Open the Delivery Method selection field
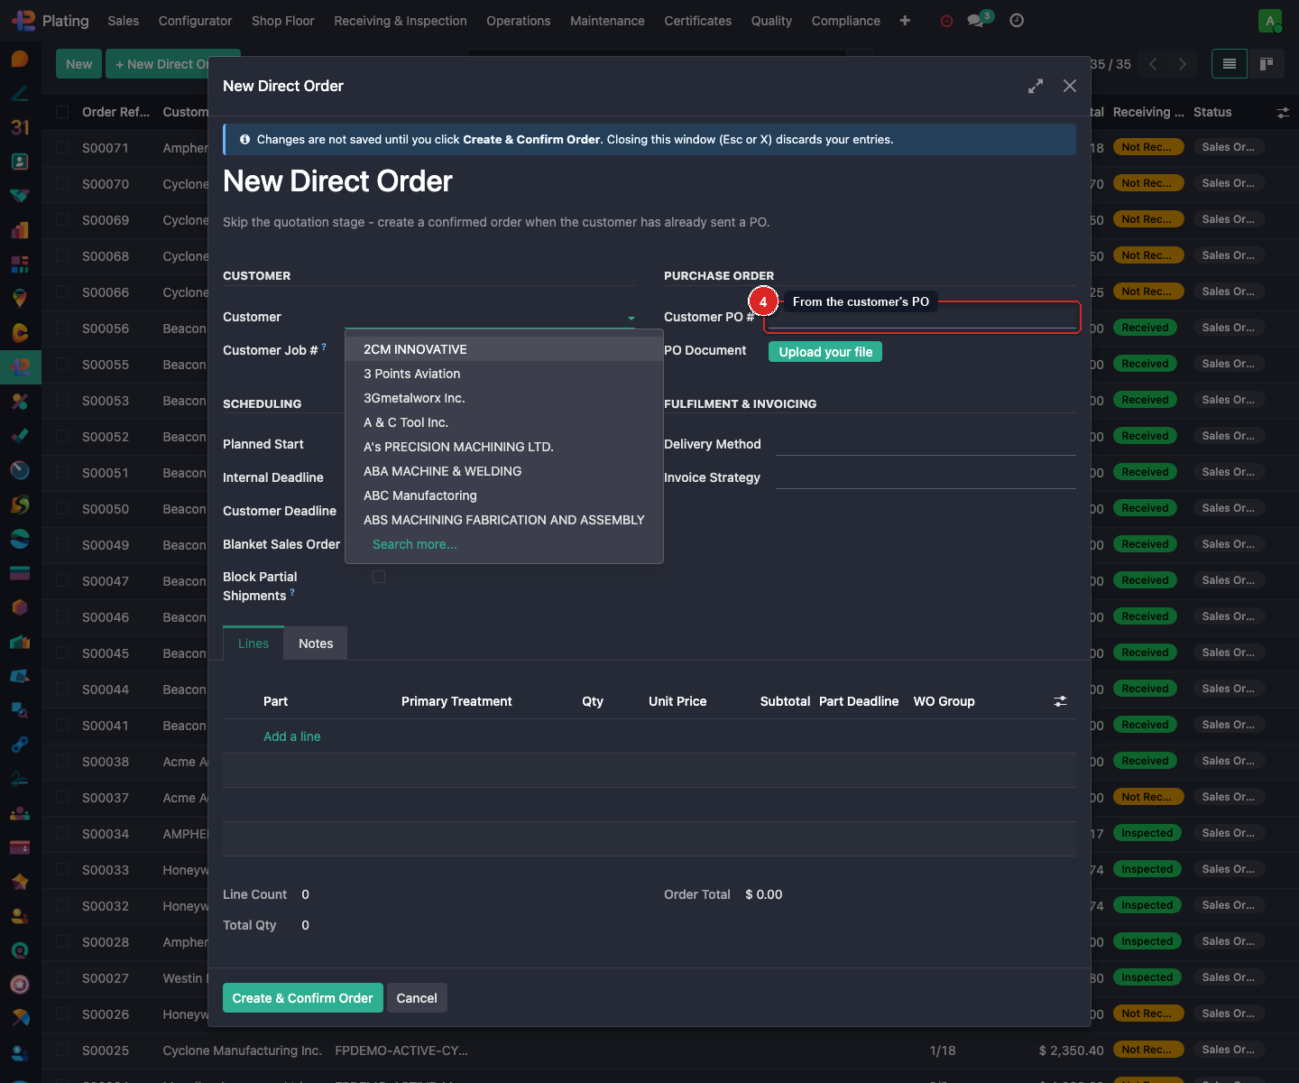Screen dimensions: 1299x1083 [925, 444]
